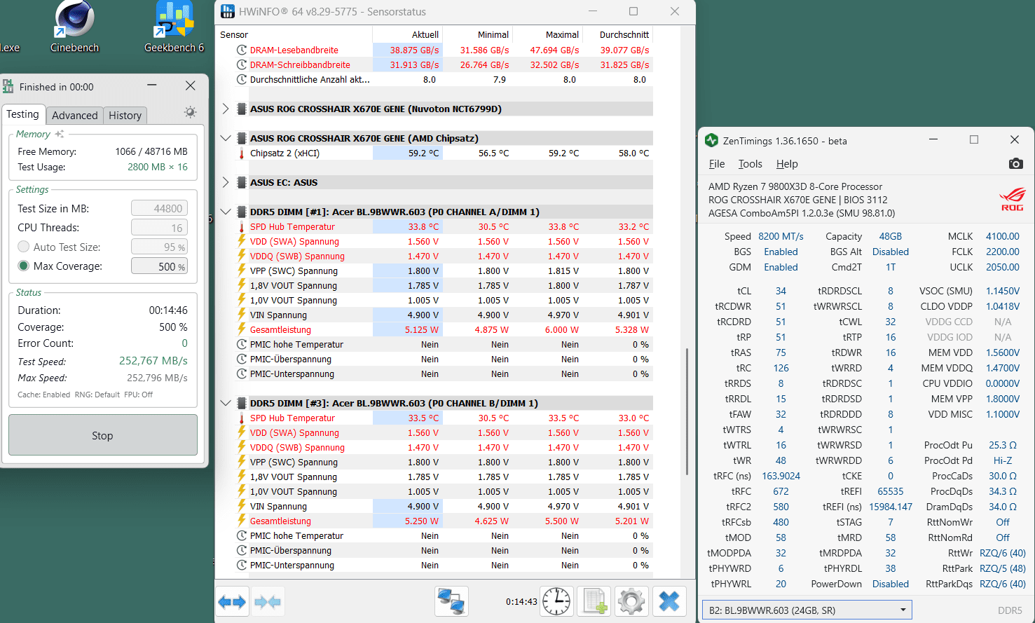
Task: Select the Auto Test Size radio button
Action: 24,247
